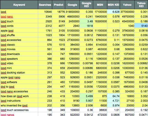Click the 'how does an ipod work' row
This screenshot has height=116, width=148.
click(74, 96)
